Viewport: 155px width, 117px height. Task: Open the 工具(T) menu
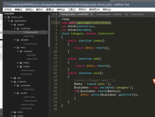(x=72, y=10)
